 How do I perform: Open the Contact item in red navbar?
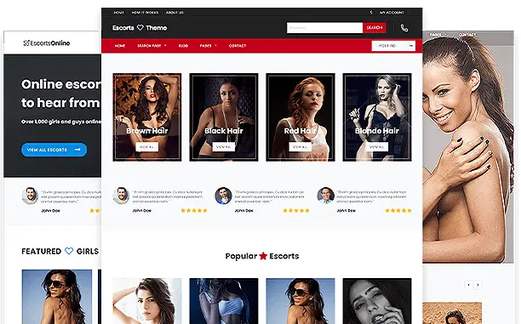point(238,46)
